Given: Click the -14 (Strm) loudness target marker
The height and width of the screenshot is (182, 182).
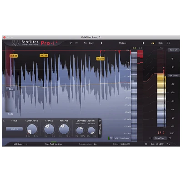Looking at the screenshot, I should point(173,76).
